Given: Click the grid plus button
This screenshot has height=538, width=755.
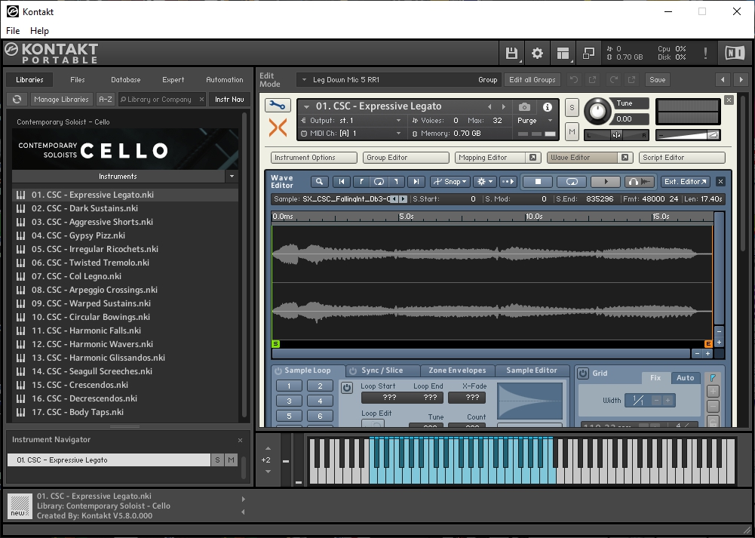Looking at the screenshot, I should coord(713,391).
